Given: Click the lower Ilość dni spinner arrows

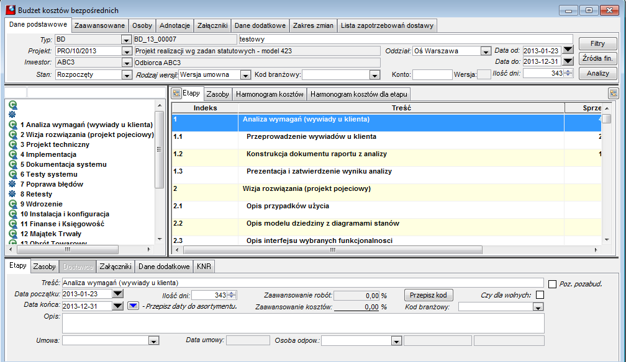Looking at the screenshot, I should 232,295.
